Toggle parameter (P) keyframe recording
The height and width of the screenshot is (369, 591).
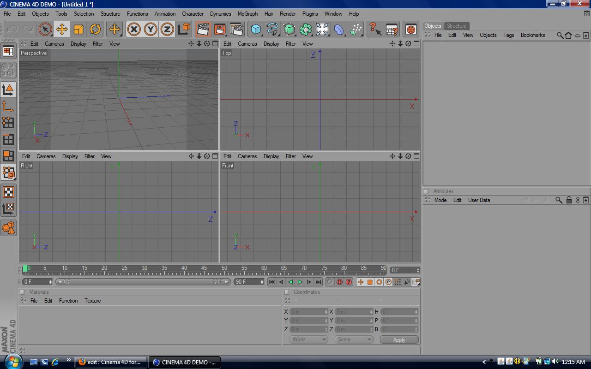pyautogui.click(x=388, y=282)
